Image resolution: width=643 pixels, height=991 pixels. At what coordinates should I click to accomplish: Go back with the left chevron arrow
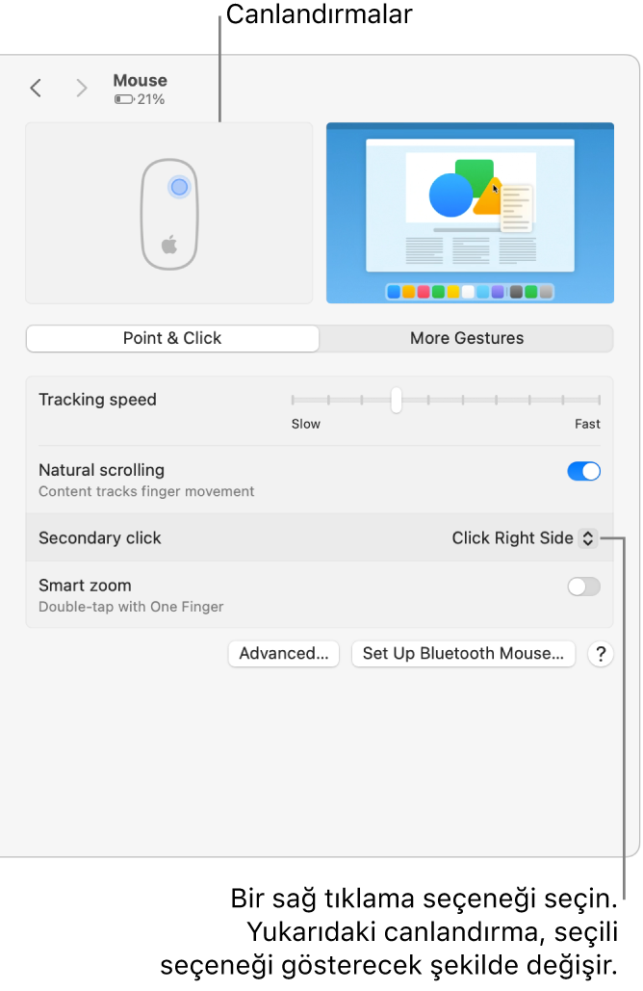(36, 88)
